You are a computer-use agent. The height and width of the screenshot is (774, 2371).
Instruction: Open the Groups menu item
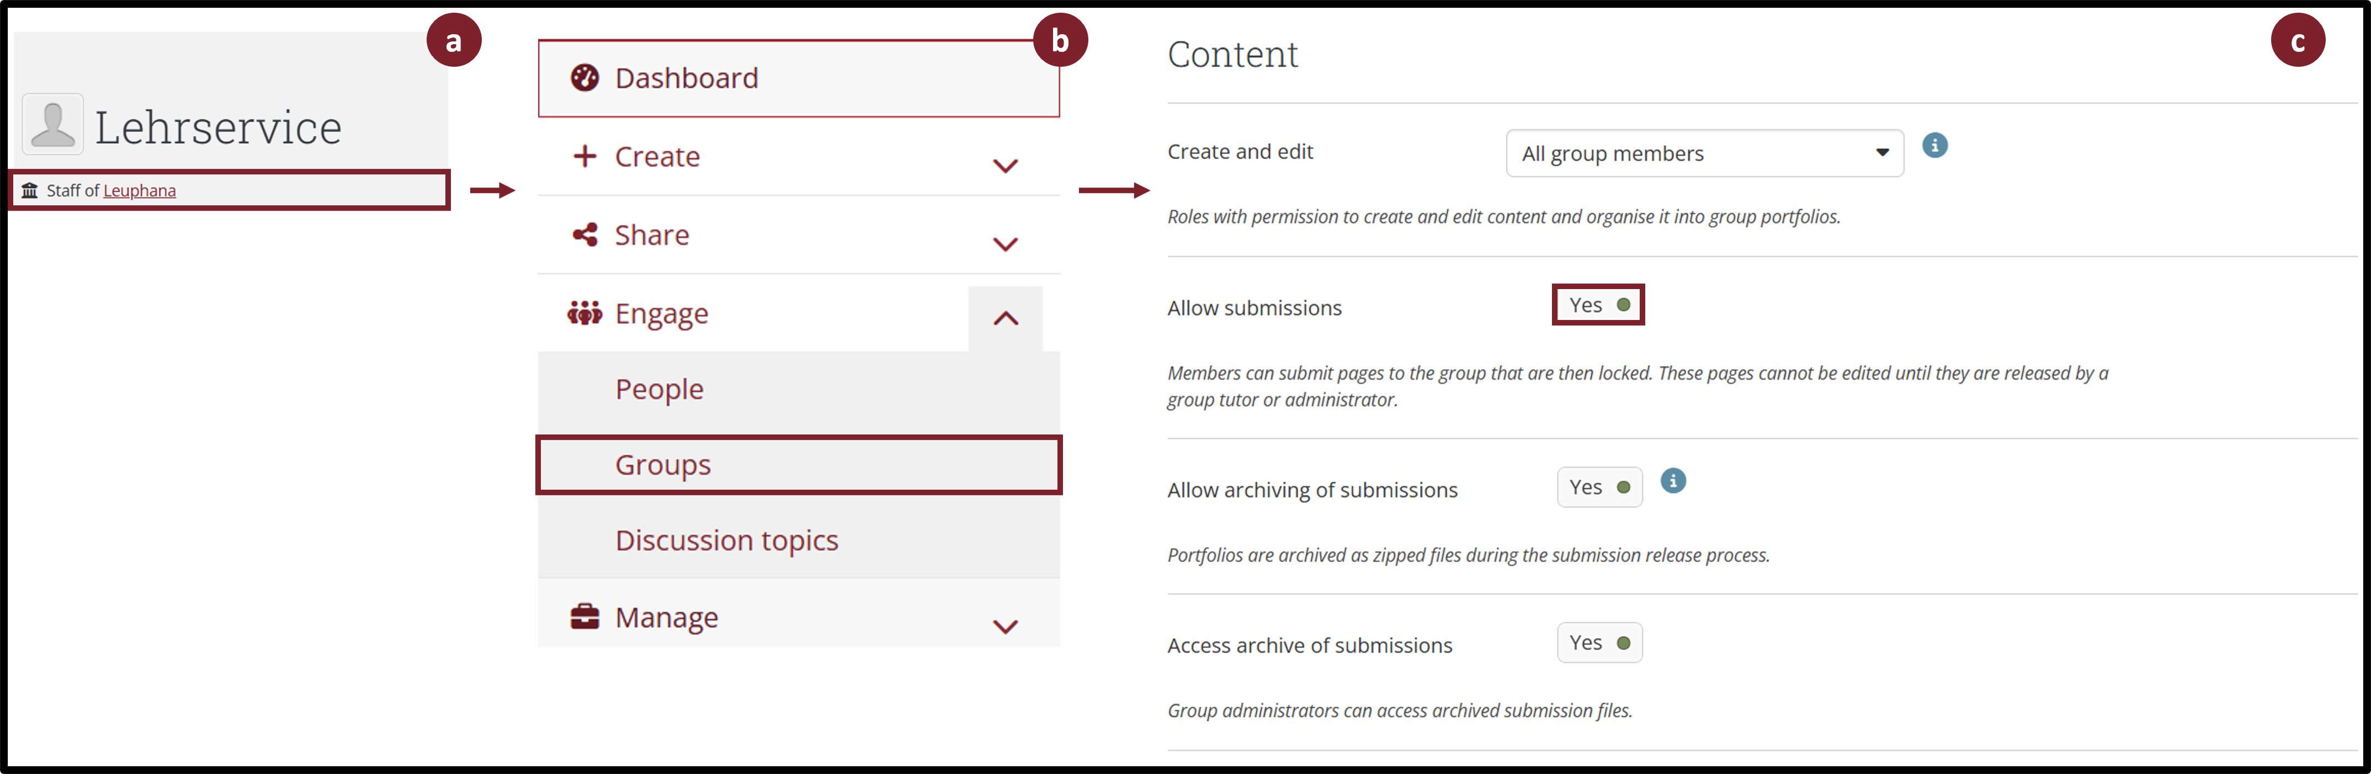tap(663, 465)
